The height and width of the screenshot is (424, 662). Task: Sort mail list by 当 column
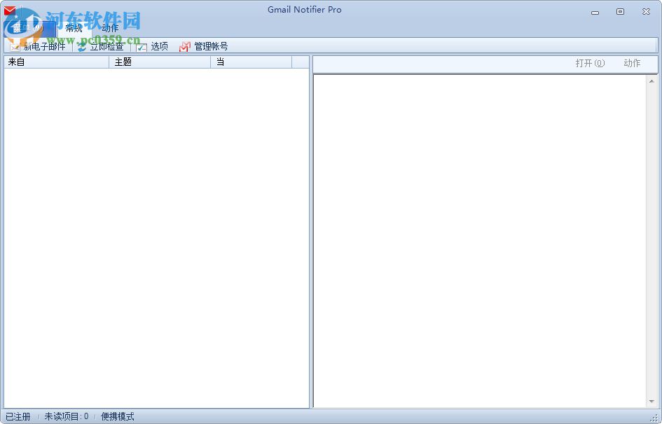[251, 62]
